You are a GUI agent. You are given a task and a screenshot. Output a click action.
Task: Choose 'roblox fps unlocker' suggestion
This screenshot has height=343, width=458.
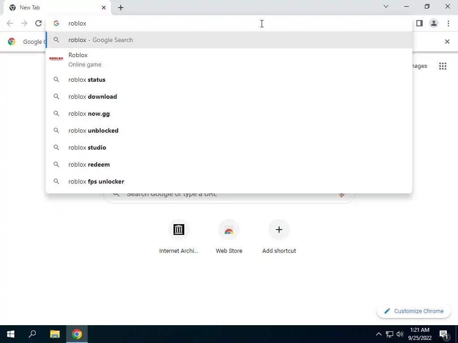coord(229,181)
